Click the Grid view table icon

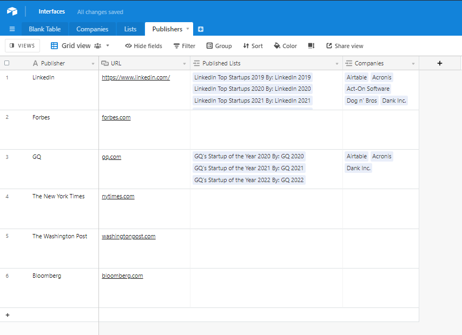54,45
